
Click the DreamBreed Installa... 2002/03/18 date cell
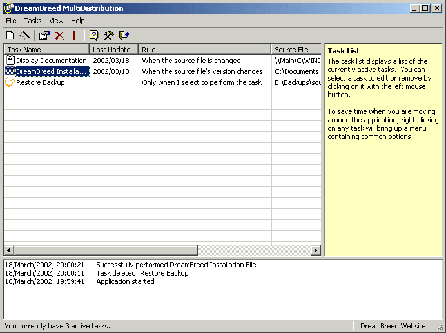111,71
